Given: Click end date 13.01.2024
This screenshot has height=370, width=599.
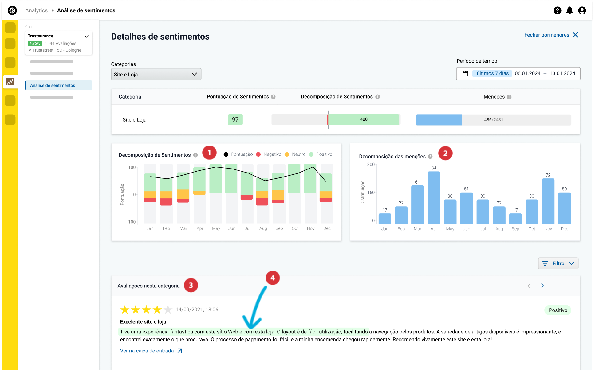Looking at the screenshot, I should click(562, 74).
